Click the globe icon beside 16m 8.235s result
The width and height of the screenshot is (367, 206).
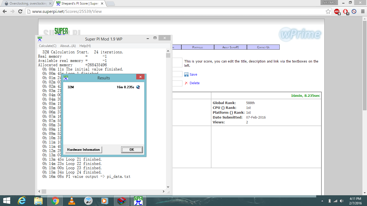point(138,87)
